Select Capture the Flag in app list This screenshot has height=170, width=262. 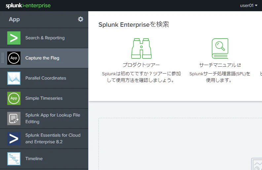[x=42, y=58]
